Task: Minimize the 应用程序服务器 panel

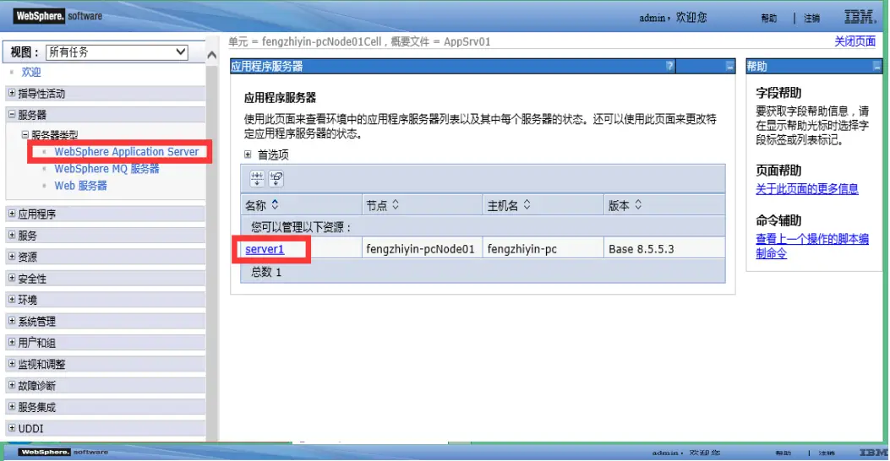Action: (x=729, y=66)
